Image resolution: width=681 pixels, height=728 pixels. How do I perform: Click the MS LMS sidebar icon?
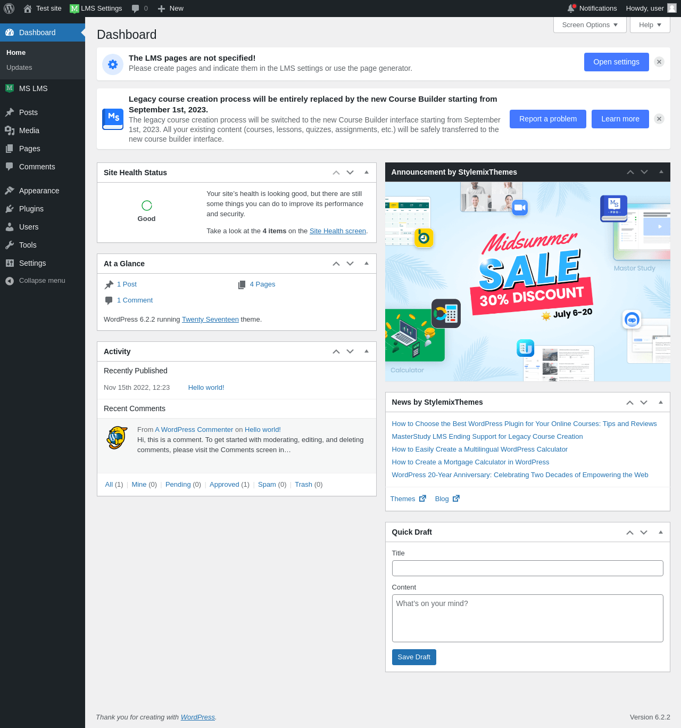[10, 88]
